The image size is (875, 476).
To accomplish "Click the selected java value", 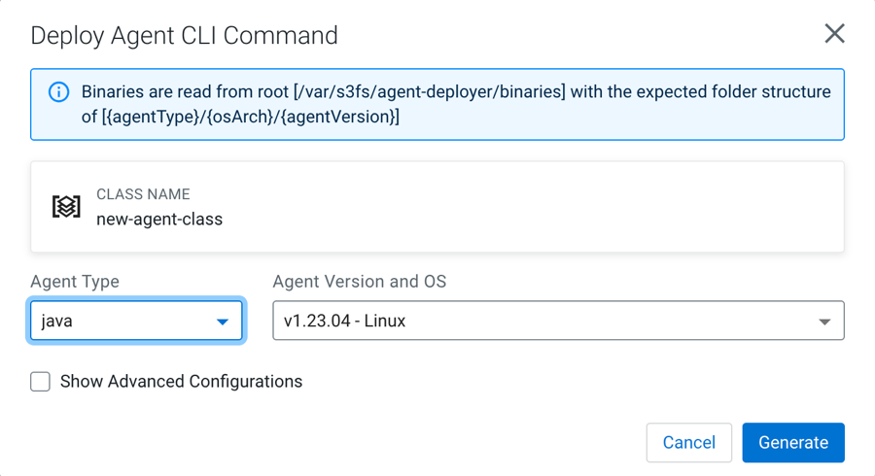I will pos(57,321).
